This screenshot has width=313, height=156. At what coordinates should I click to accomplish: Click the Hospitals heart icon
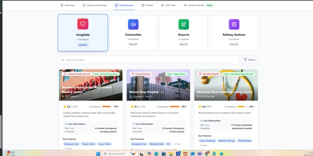(83, 24)
